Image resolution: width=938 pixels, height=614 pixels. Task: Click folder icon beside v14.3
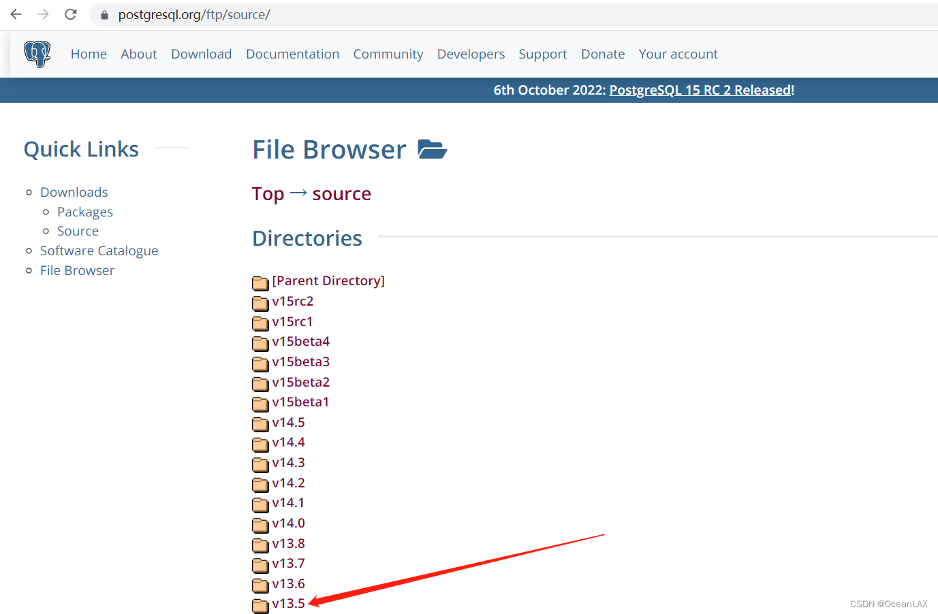pyautogui.click(x=260, y=464)
